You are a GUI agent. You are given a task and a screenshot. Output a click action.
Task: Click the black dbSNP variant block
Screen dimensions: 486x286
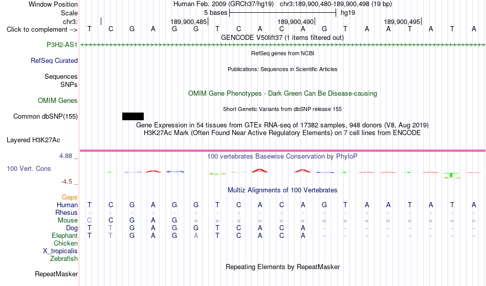pyautogui.click(x=133, y=117)
